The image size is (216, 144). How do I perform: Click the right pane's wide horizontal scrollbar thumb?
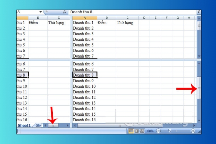[x=120, y=125]
